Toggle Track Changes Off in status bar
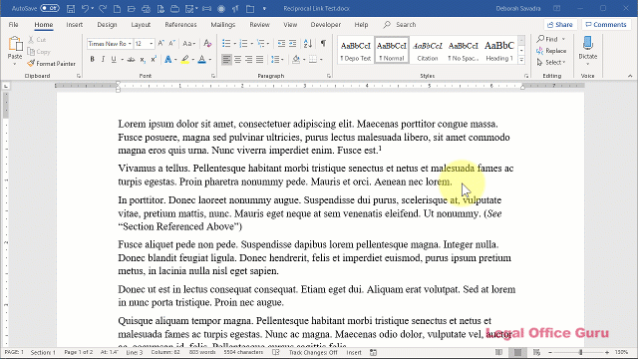Screen dimensions: 638x359 [313, 352]
